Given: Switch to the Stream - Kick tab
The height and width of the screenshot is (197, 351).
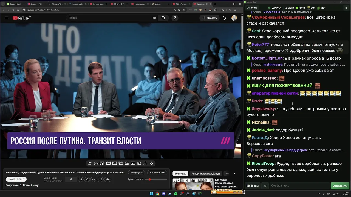Looking at the screenshot, I should [15, 4].
